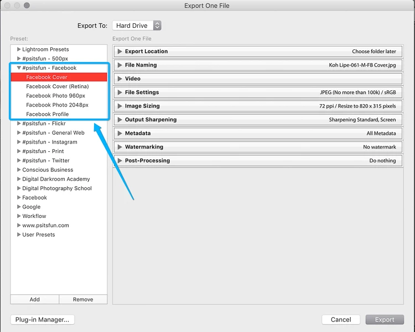Cancel the export dialog
The width and height of the screenshot is (415, 332).
coord(341,320)
